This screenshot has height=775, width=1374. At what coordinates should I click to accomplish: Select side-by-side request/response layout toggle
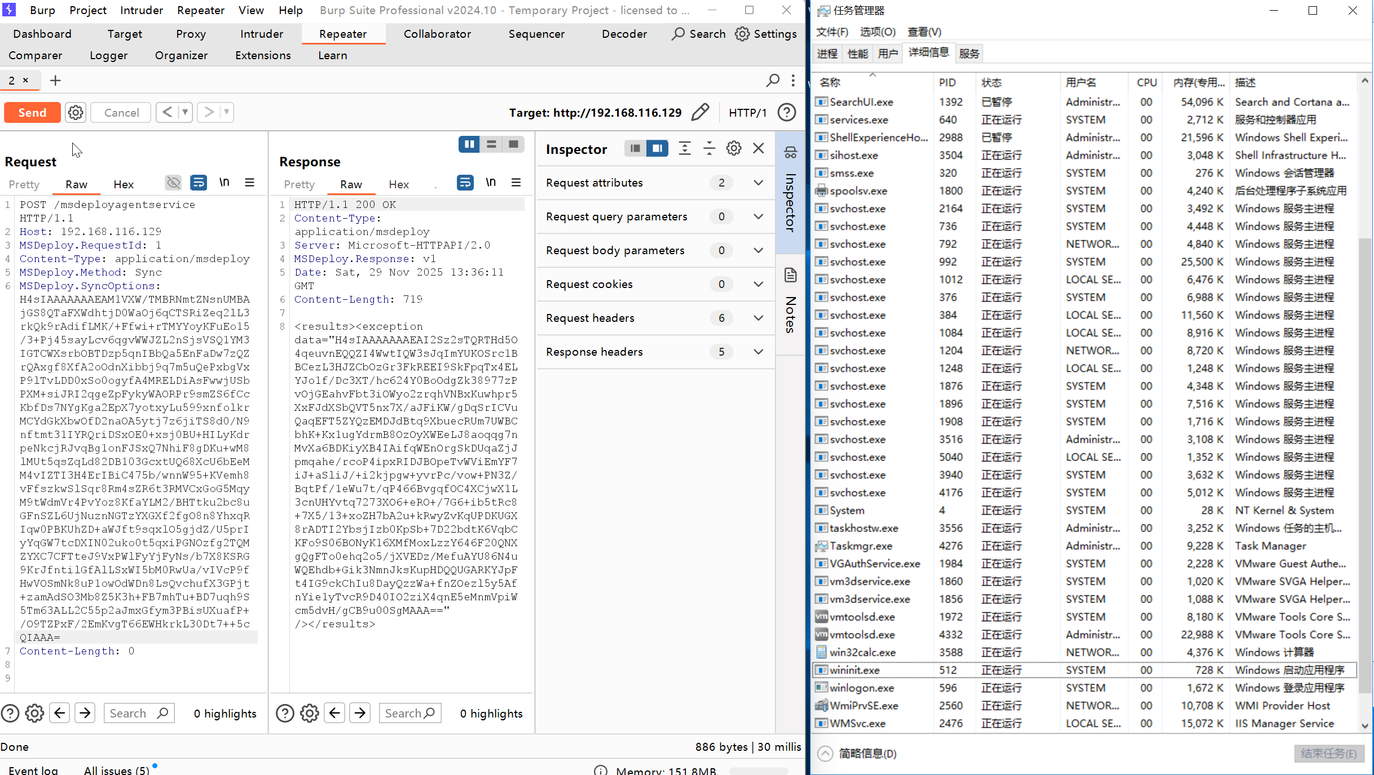pyautogui.click(x=469, y=145)
